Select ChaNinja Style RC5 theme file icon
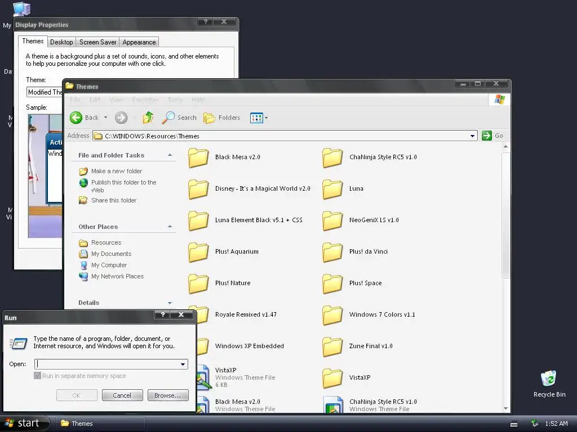This screenshot has width=577, height=432. 334,404
